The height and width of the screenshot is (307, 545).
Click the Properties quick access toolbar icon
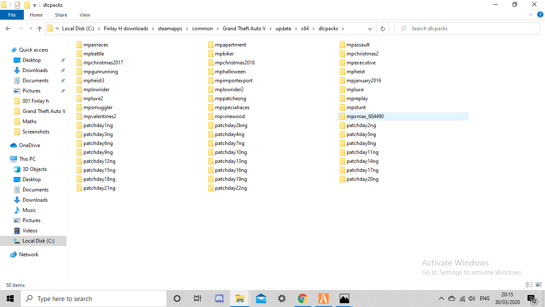(x=17, y=5)
